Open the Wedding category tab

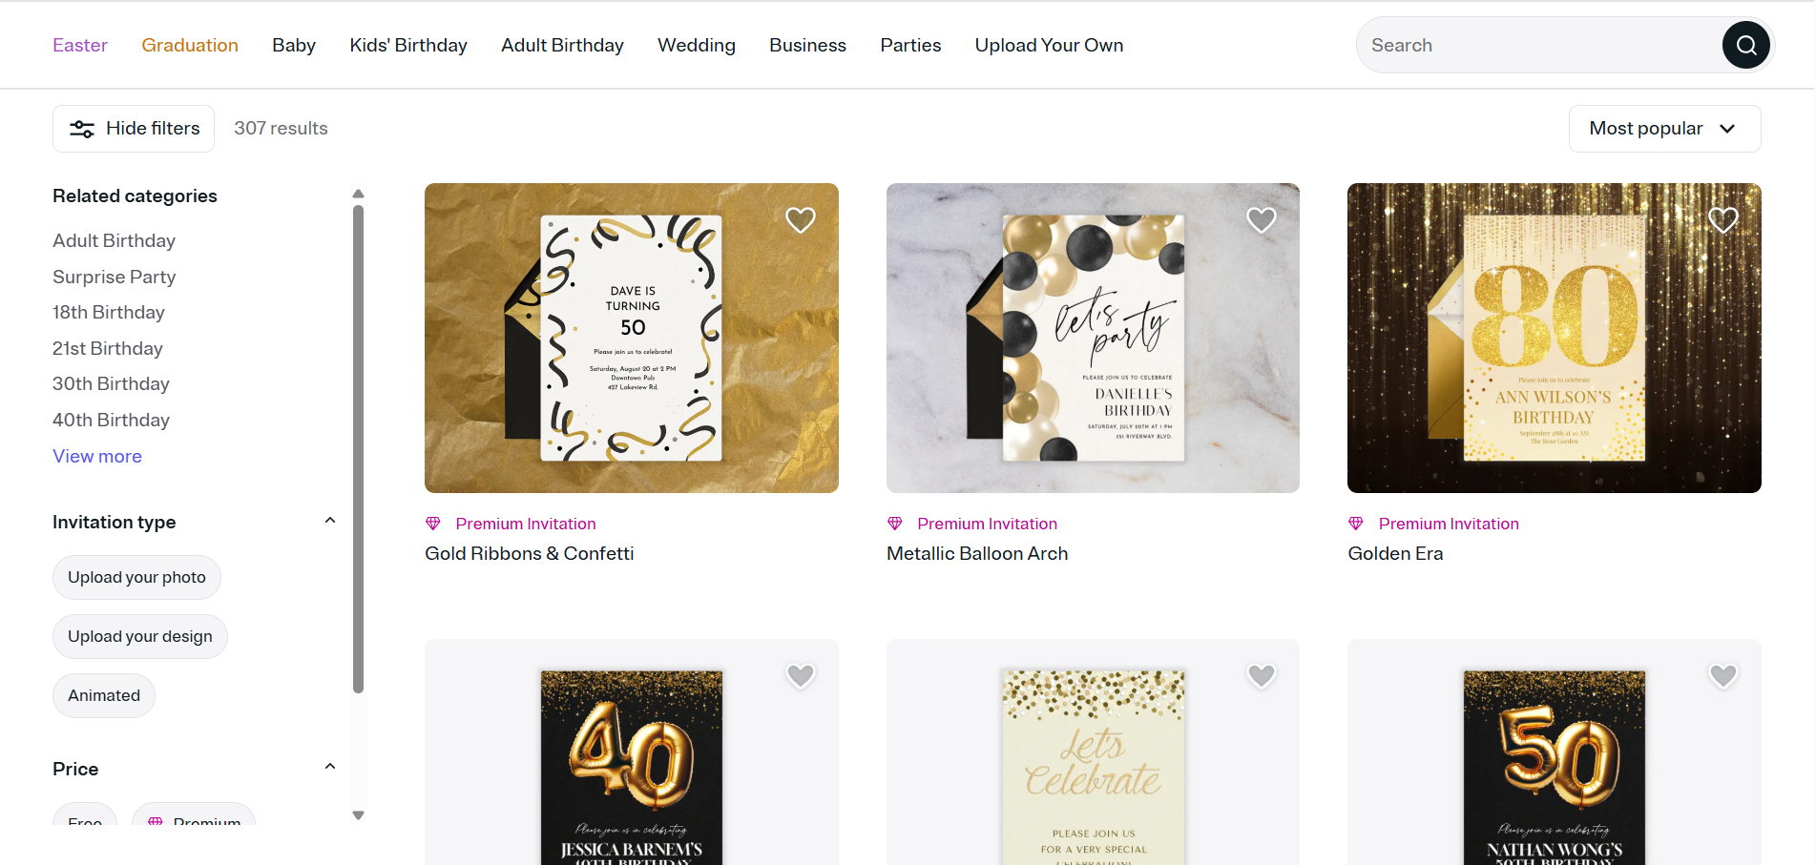697,45
